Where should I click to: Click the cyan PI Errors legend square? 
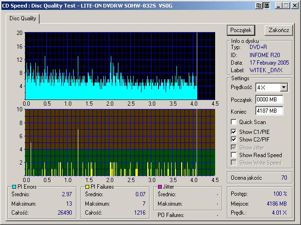(x=14, y=187)
